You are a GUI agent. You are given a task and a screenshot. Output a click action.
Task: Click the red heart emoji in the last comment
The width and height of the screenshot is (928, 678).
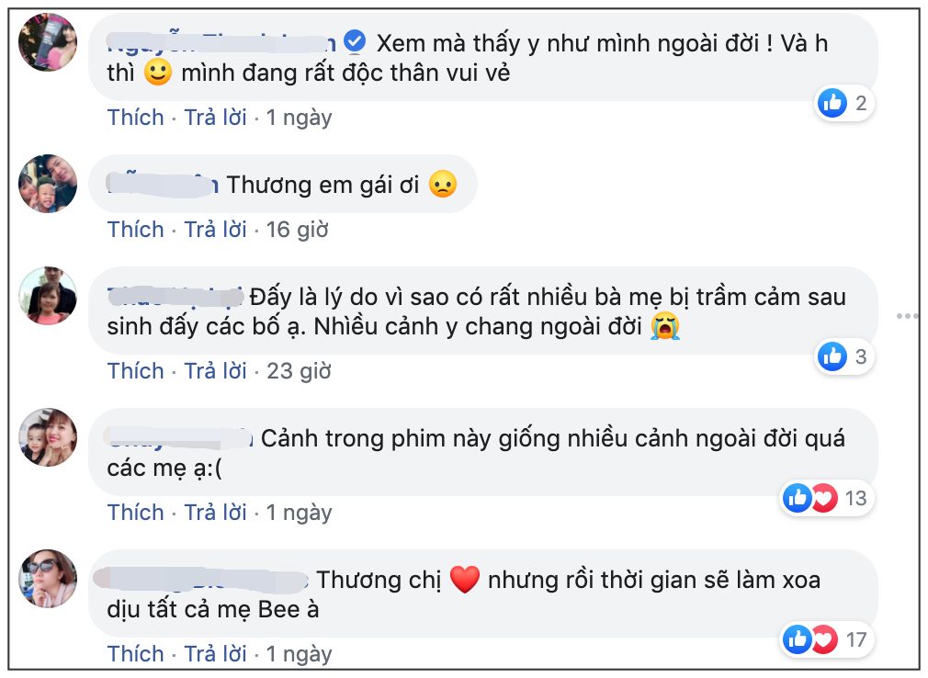click(x=465, y=581)
